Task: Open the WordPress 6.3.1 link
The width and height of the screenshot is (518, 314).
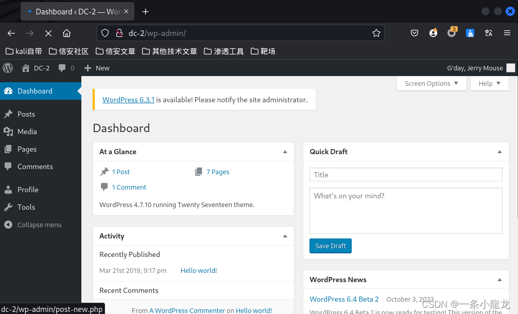Action: (128, 100)
